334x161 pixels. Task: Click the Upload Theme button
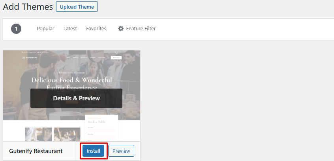(x=77, y=7)
